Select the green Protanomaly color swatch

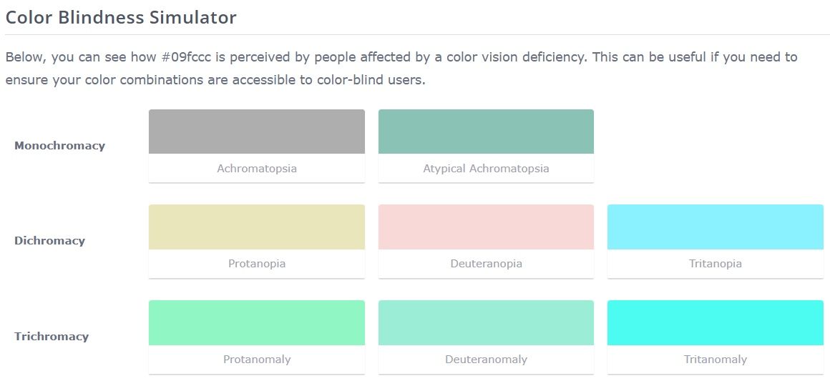click(257, 323)
